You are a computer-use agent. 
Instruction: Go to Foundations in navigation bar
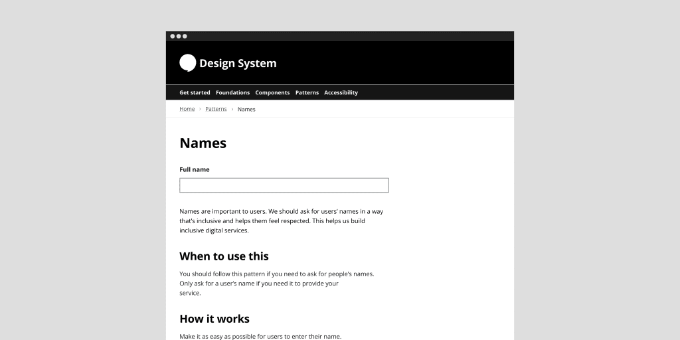coord(232,93)
